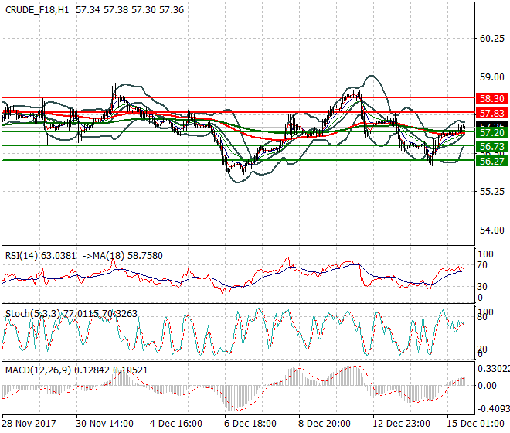Click the 54.00 value on price scale
Screen dimensions: 510x433
[x=491, y=230]
